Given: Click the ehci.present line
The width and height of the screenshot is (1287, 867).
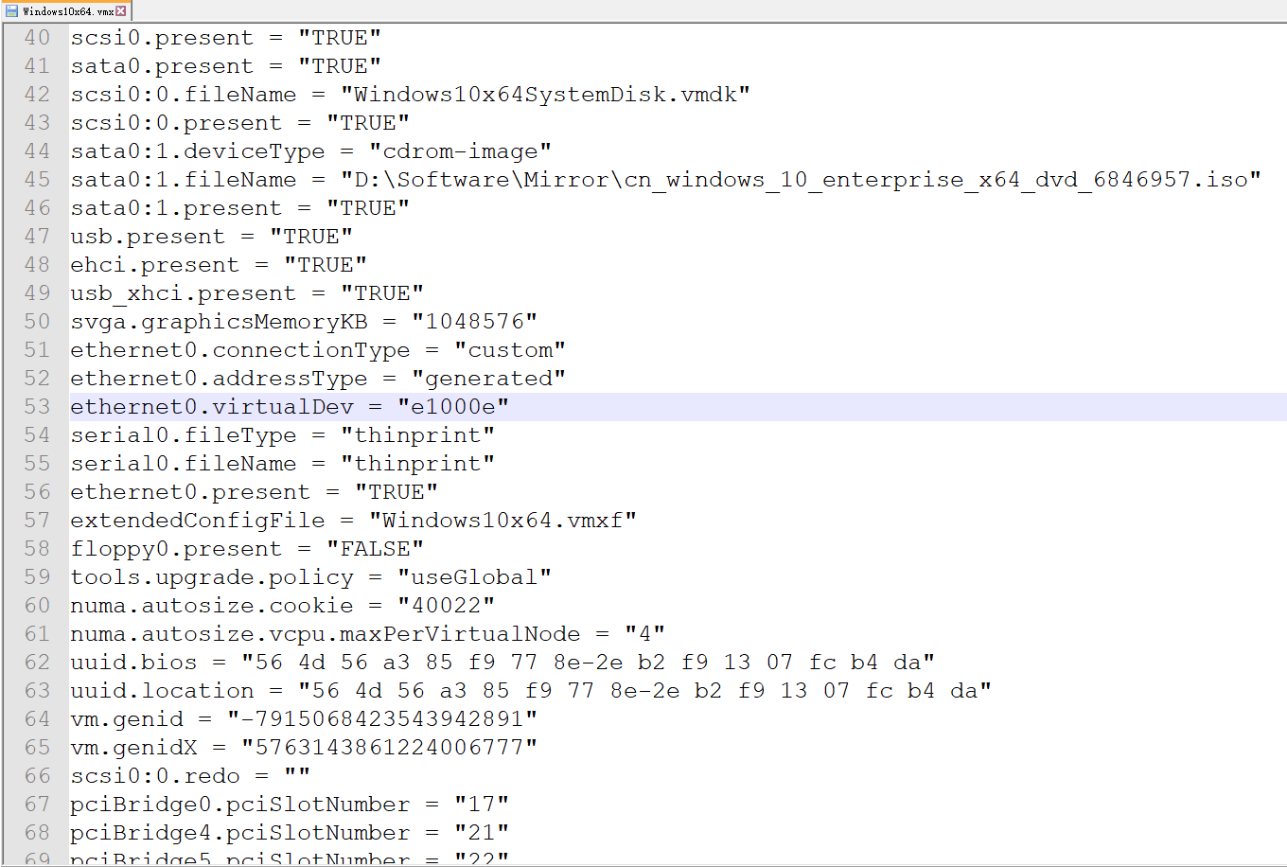Looking at the screenshot, I should coord(219,265).
